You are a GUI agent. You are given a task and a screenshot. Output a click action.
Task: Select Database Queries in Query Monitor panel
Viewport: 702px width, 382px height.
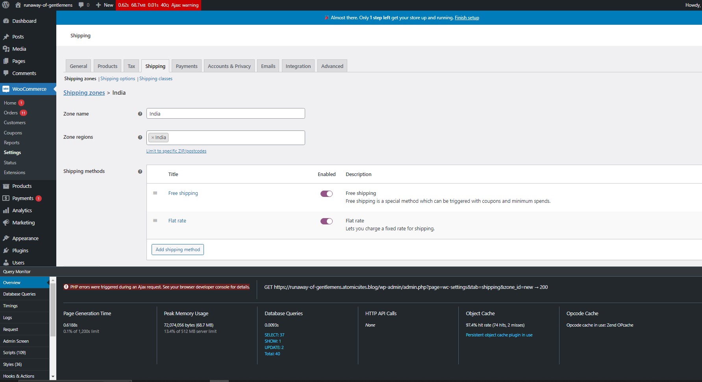(24, 294)
